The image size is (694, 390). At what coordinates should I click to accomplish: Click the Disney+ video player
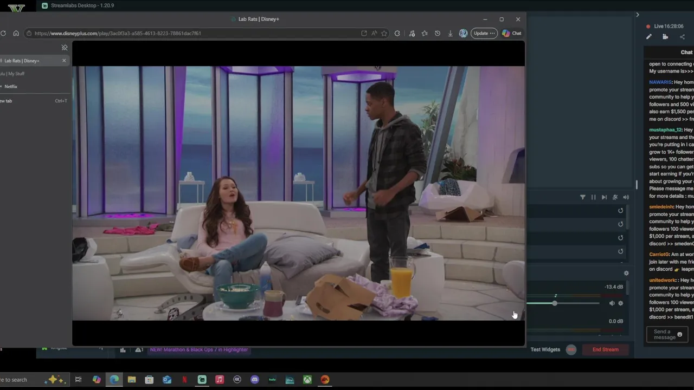point(298,193)
